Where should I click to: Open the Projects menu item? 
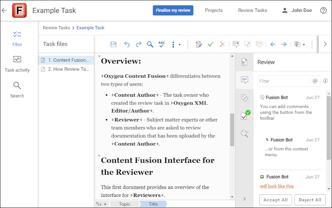click(214, 10)
